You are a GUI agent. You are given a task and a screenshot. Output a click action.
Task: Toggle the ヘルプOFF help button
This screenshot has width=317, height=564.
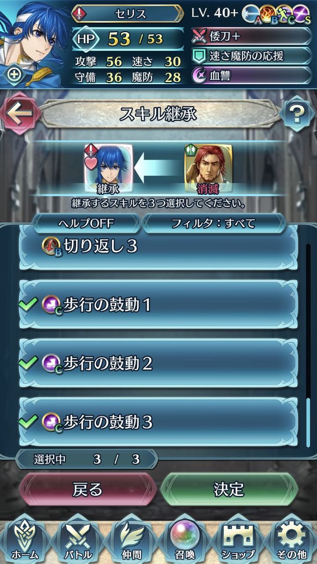click(87, 223)
